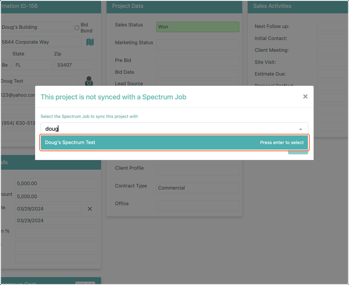349x285 pixels.
Task: Click the yahoo email address field
Action: point(18,95)
